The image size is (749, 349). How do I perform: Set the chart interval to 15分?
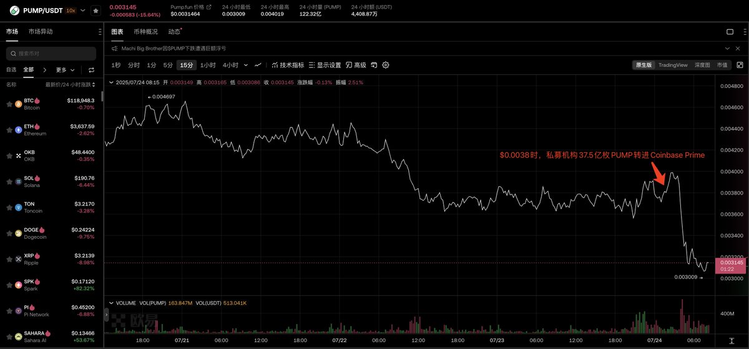coord(187,65)
